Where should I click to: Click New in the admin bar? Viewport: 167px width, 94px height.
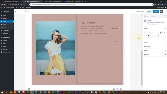point(22,8)
